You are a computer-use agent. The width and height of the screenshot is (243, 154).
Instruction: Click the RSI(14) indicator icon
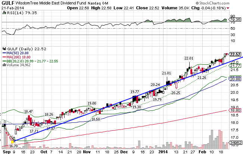(4, 13)
